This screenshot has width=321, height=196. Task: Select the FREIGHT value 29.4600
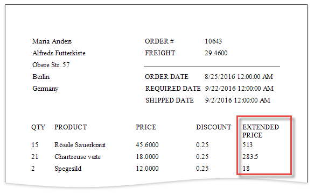(216, 53)
